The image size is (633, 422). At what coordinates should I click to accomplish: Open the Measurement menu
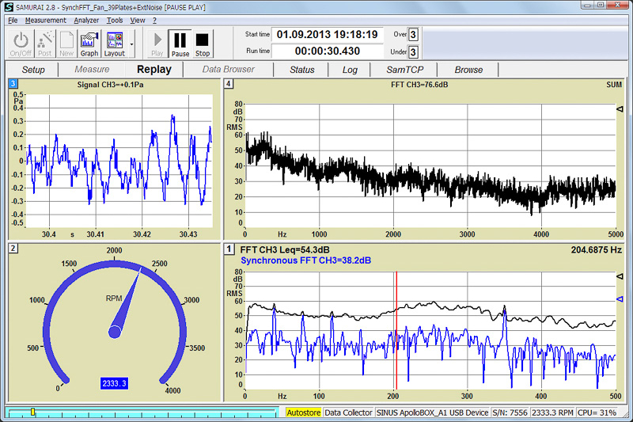pos(45,20)
